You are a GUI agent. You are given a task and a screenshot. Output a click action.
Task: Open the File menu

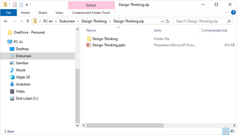9,13
